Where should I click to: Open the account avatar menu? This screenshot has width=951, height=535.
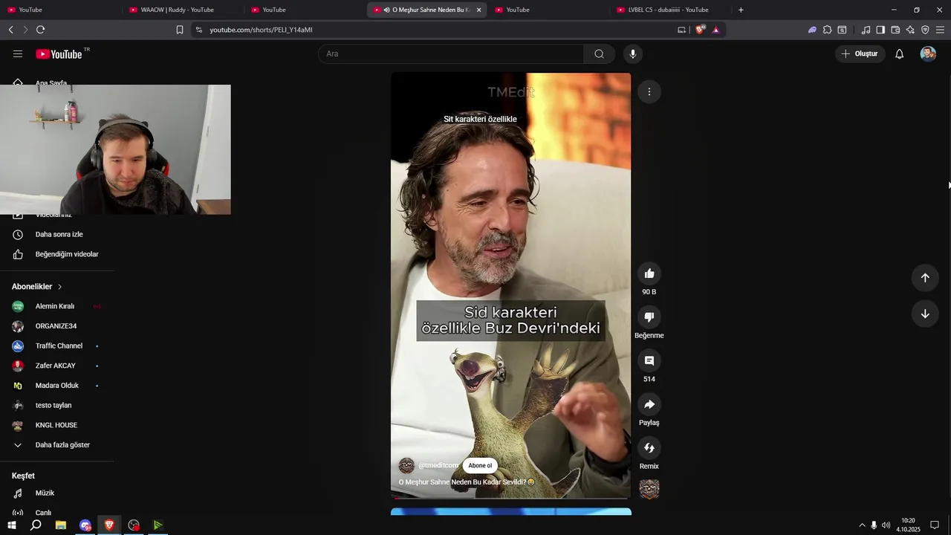click(x=928, y=53)
